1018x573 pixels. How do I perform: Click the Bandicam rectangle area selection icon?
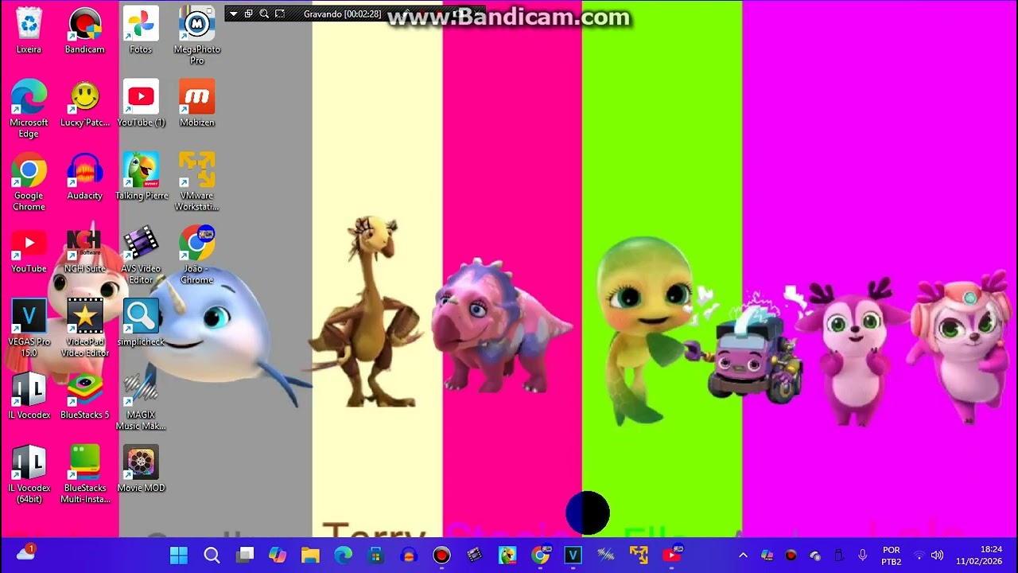coord(280,14)
